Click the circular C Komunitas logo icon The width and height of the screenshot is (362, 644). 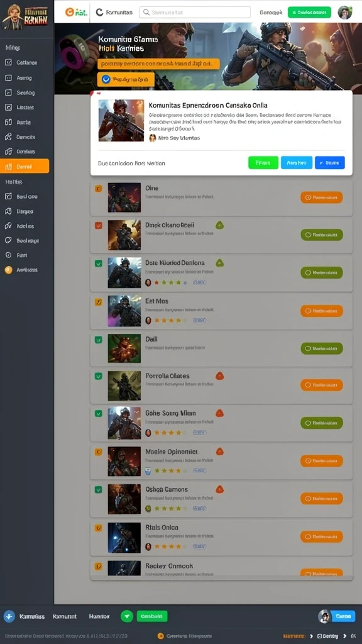coord(99,13)
